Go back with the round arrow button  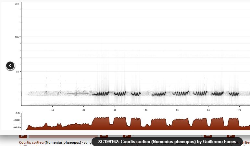tap(10, 65)
